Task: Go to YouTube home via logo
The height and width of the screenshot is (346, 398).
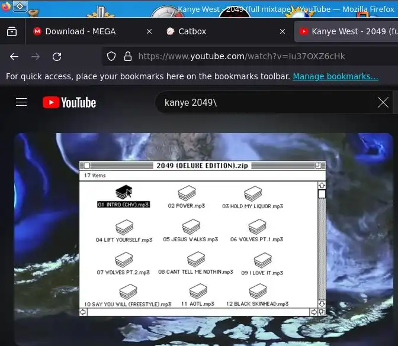Action: coord(69,102)
